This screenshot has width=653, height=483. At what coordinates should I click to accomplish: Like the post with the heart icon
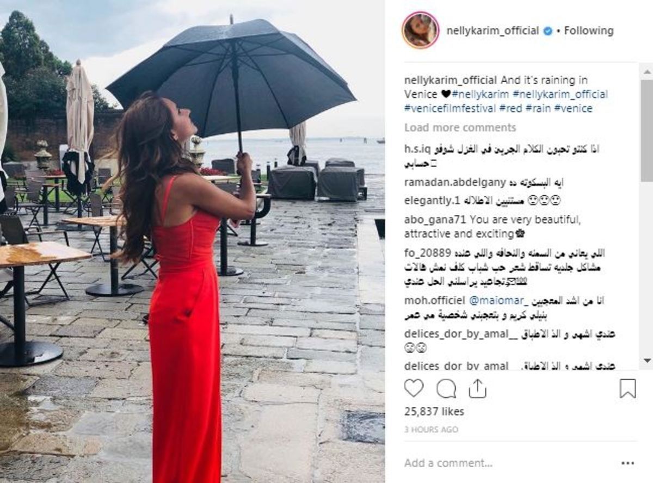pyautogui.click(x=414, y=388)
